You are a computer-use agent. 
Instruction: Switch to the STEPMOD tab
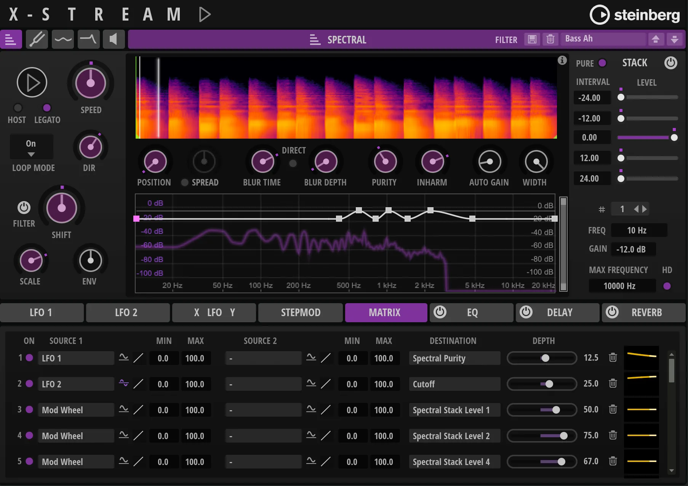click(x=300, y=312)
